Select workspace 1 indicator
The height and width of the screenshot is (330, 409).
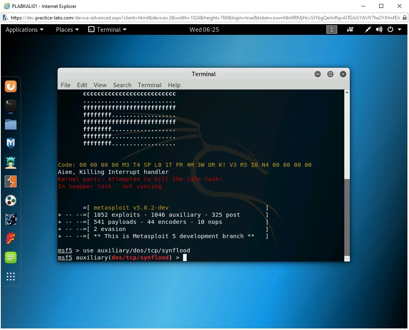pos(332,30)
